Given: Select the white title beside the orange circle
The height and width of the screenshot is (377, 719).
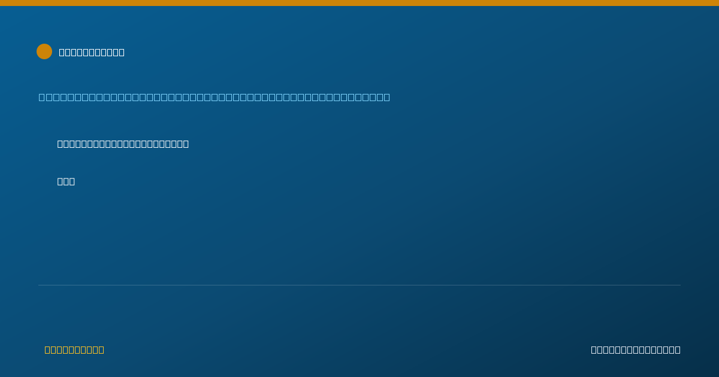Looking at the screenshot, I should point(92,52).
